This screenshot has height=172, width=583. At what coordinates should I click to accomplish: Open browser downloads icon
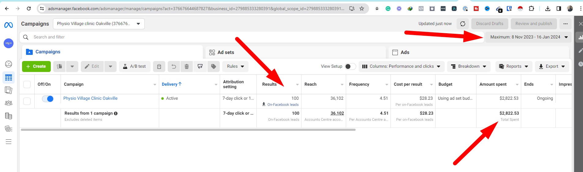548,9
